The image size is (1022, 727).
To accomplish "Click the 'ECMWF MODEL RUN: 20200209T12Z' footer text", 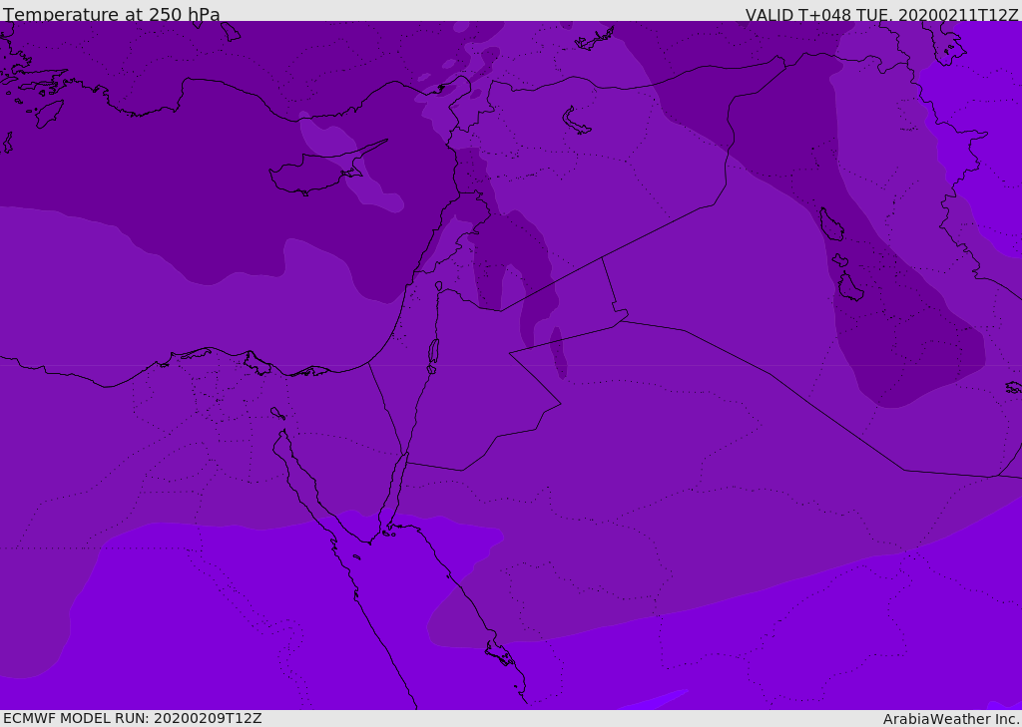I will coord(133,718).
